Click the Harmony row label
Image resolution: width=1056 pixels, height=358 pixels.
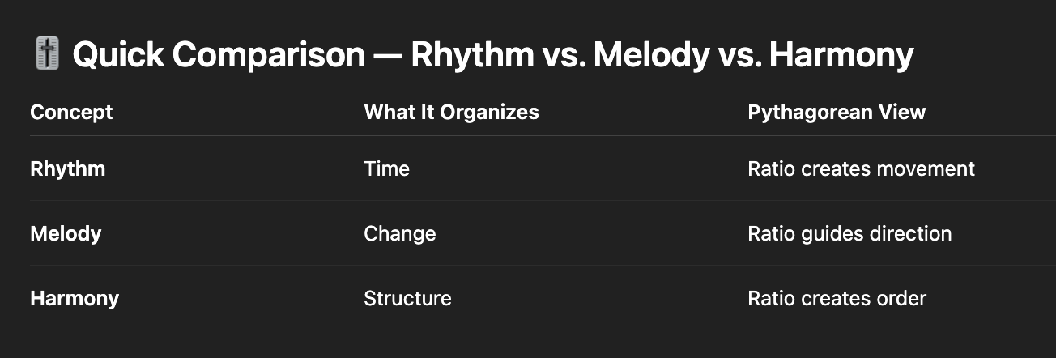coord(75,298)
